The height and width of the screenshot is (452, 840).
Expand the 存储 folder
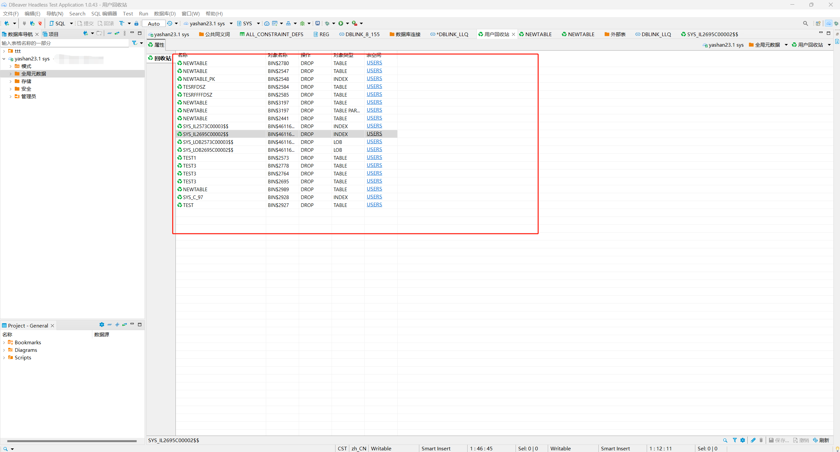[x=11, y=81]
